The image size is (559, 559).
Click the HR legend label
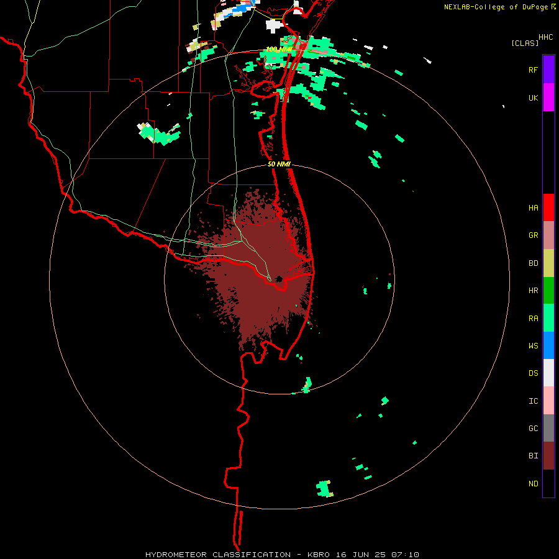click(x=533, y=291)
